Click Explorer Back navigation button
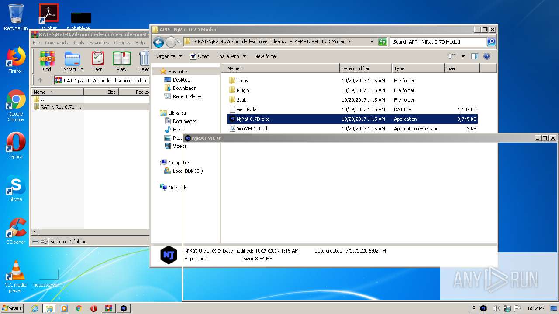Viewport: 559px width, 314px height. point(159,42)
